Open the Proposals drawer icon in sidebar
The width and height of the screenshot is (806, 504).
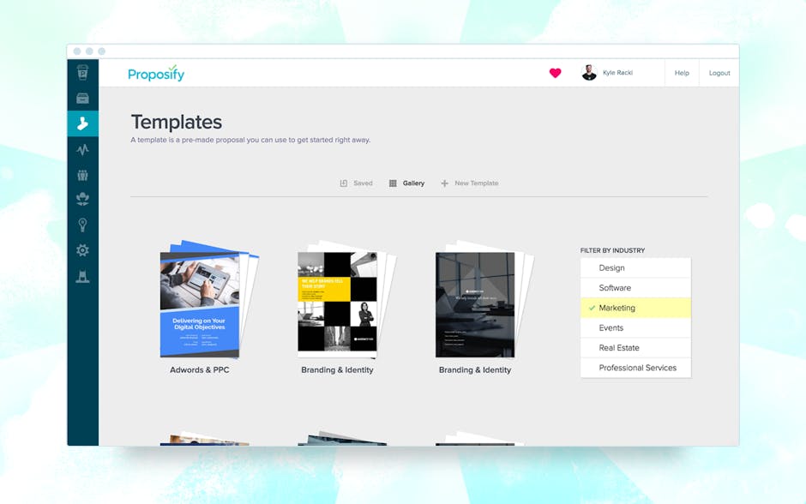[x=82, y=98]
